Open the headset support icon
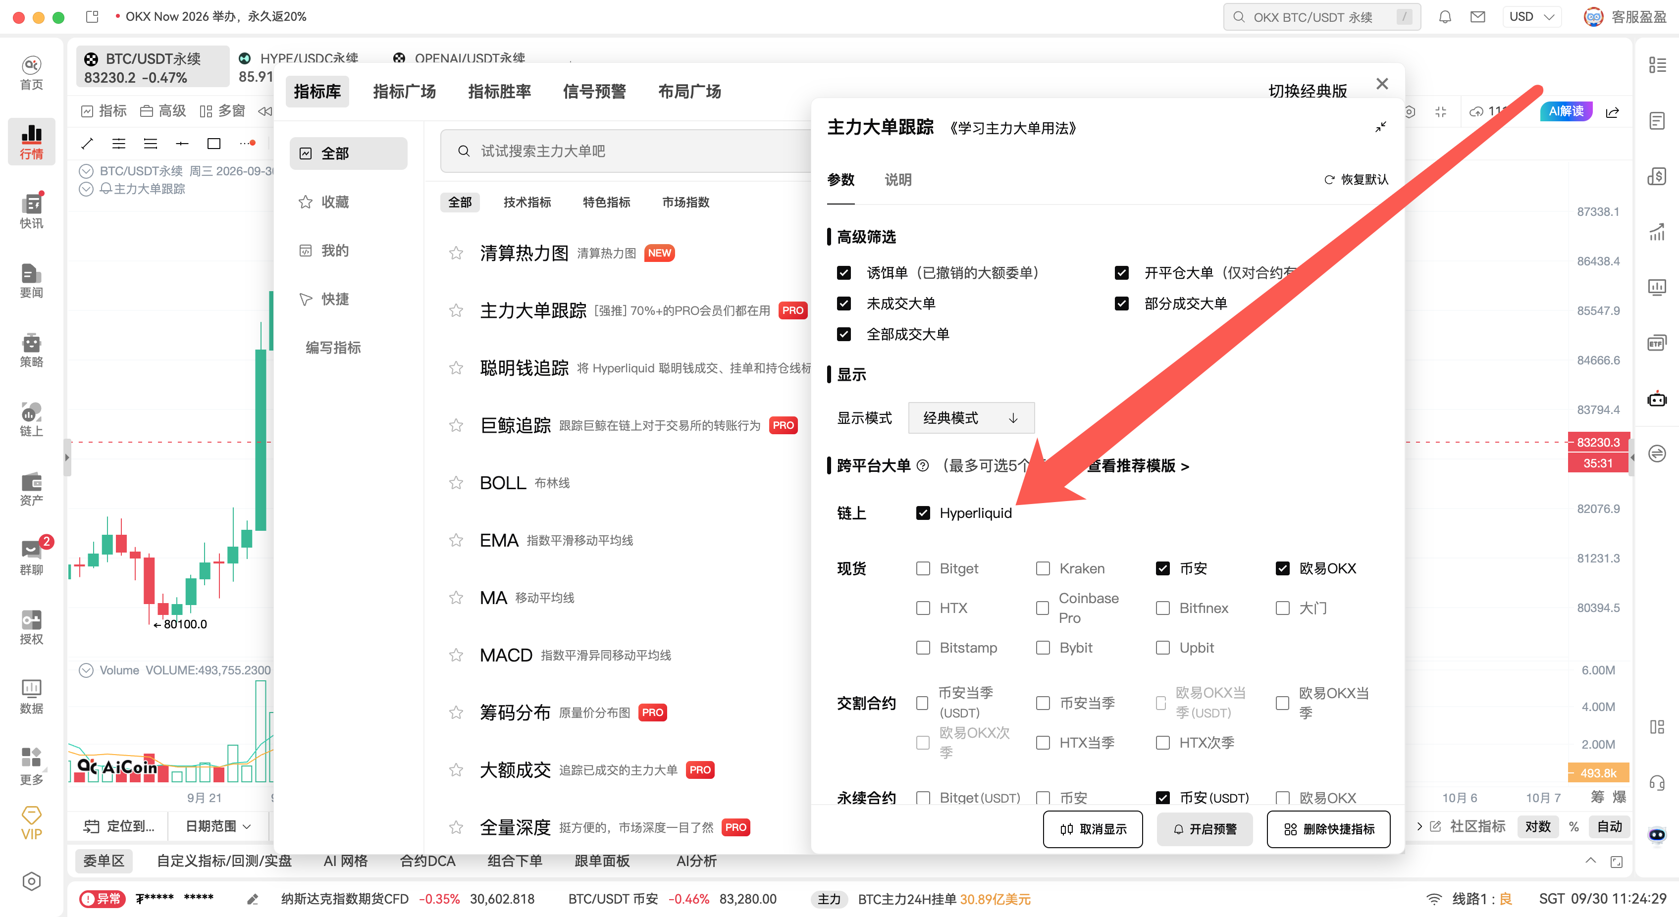 (x=1656, y=783)
